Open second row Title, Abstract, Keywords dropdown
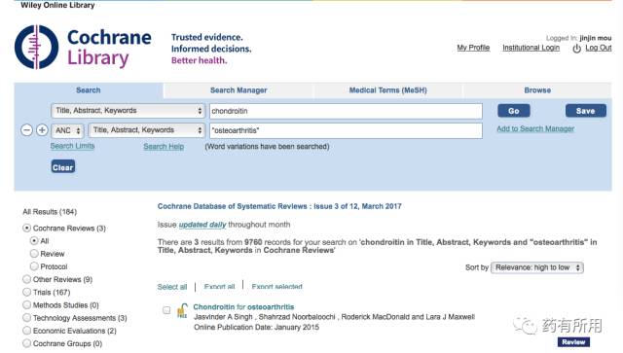Viewport: 623px width, 353px height. click(147, 130)
